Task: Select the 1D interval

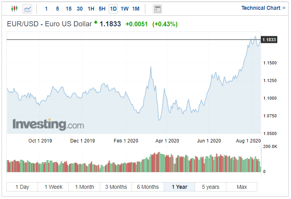Action: pos(113,9)
